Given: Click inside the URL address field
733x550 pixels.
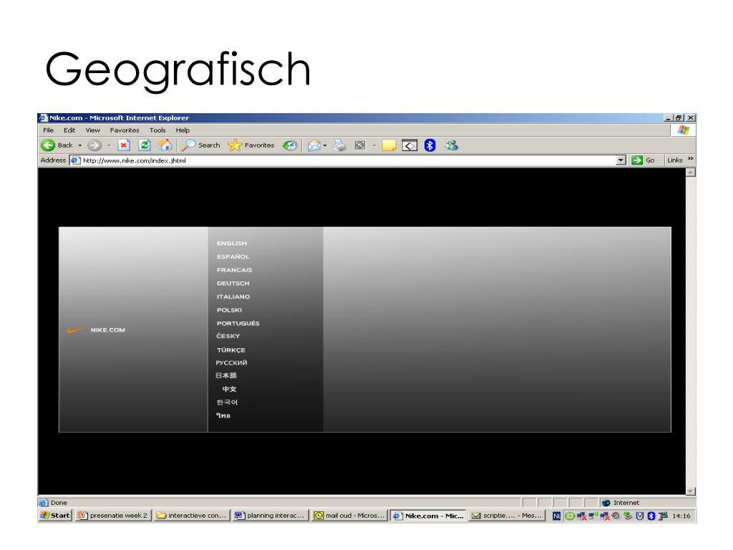Looking at the screenshot, I should (349, 160).
